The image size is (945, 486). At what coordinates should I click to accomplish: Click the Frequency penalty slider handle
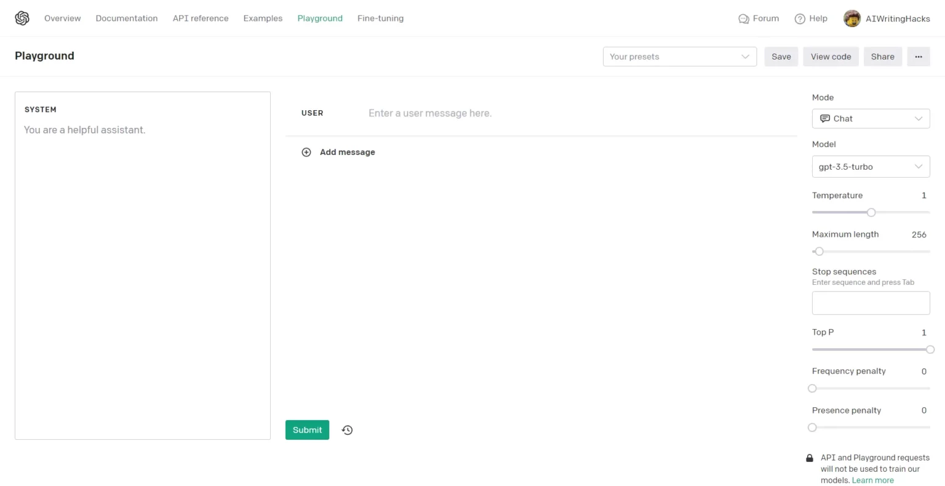pyautogui.click(x=812, y=389)
